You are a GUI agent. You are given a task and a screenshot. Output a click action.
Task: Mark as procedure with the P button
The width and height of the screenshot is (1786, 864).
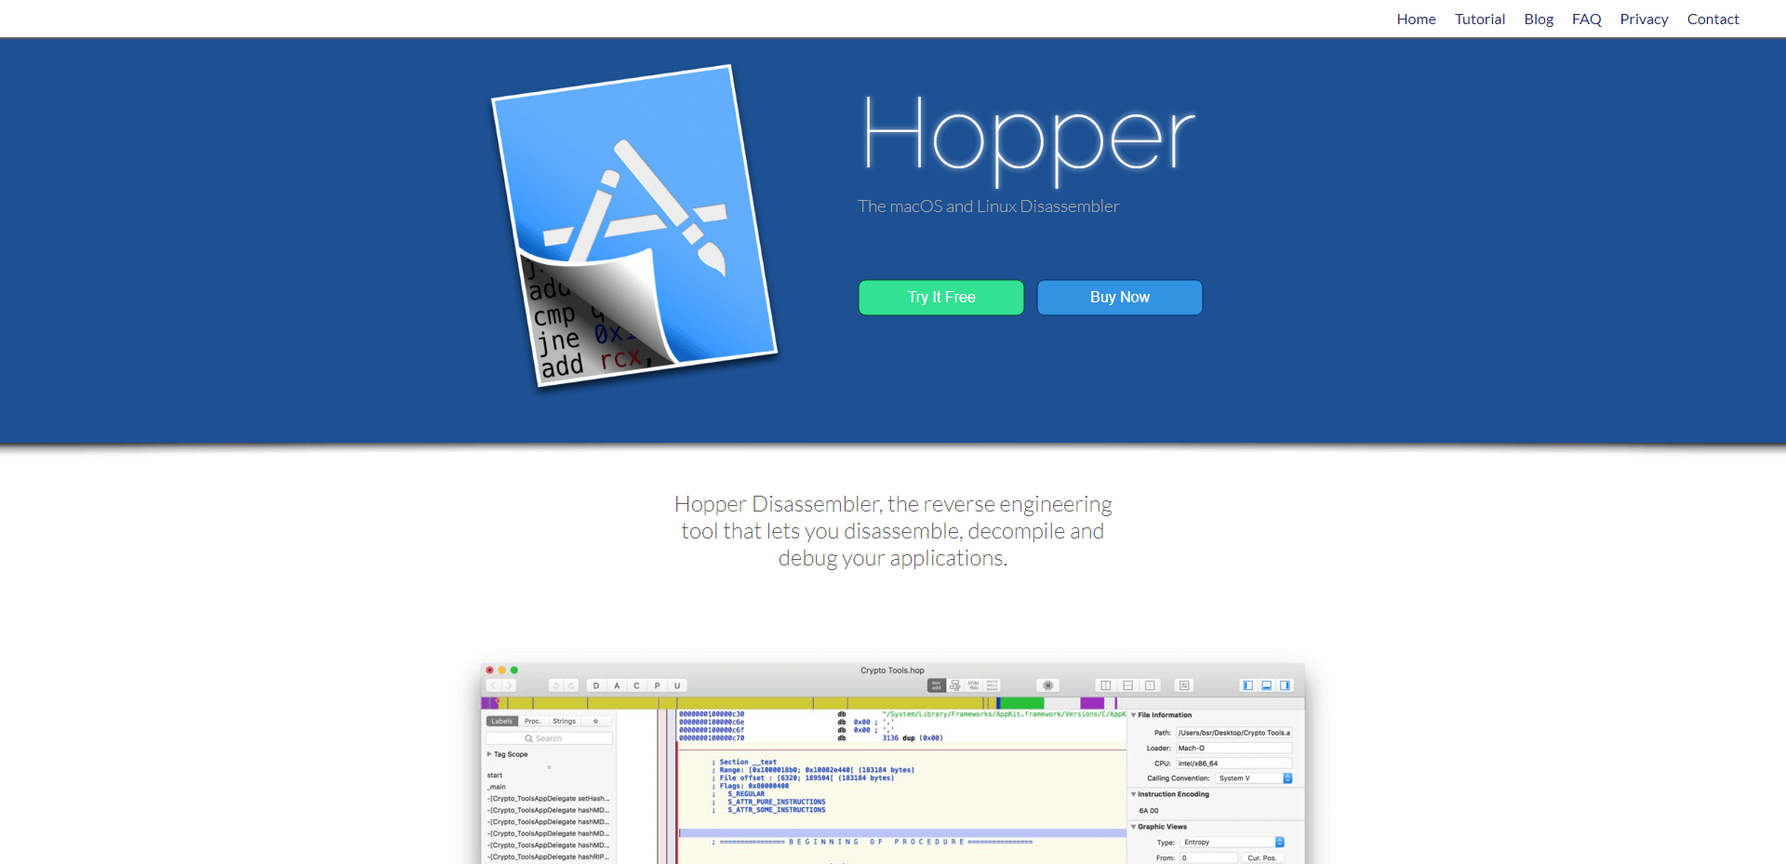pos(658,685)
